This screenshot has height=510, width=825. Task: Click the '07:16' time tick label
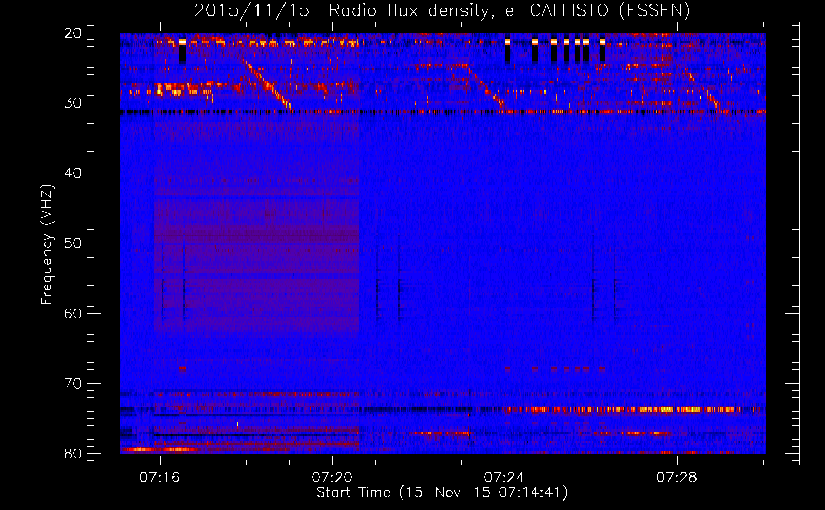point(160,478)
